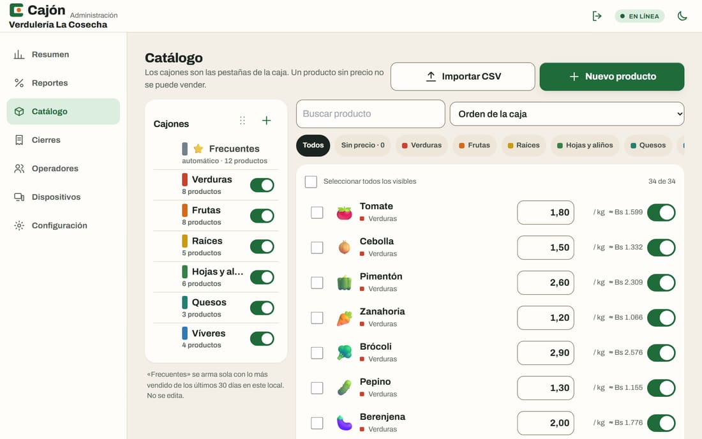Click the Pimentón product emoji
Screen dimensions: 702x439
coord(344,283)
